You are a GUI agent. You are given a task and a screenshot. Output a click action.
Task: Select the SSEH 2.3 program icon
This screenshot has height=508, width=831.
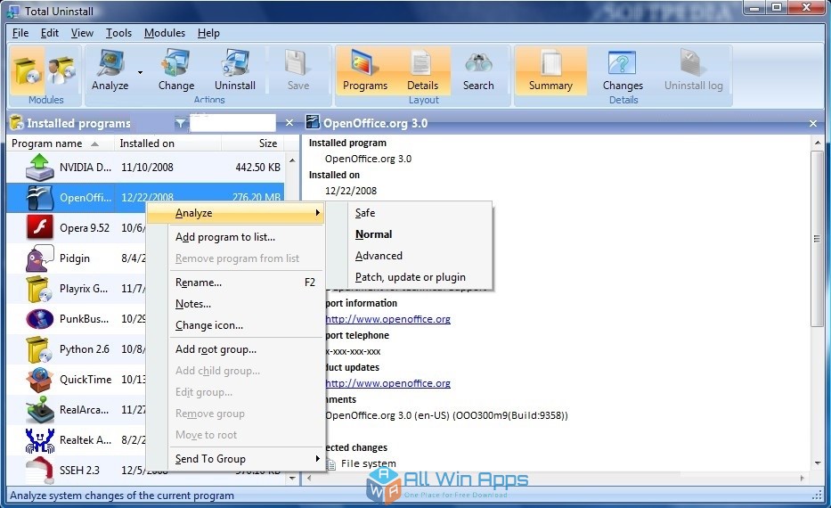pyautogui.click(x=40, y=471)
